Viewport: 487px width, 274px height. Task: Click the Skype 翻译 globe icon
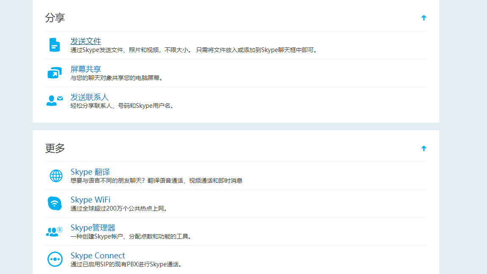(x=56, y=176)
